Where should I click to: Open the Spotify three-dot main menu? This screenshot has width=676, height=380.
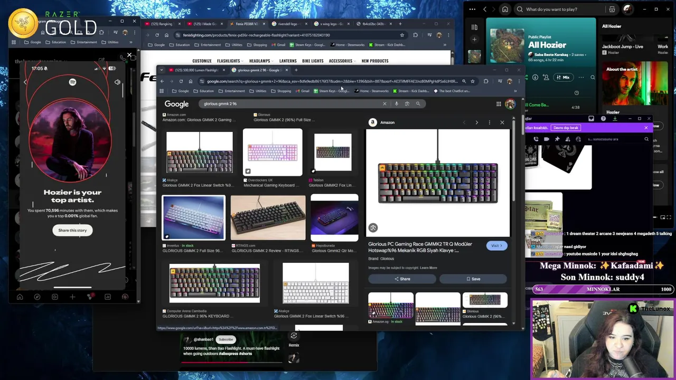pos(472,9)
